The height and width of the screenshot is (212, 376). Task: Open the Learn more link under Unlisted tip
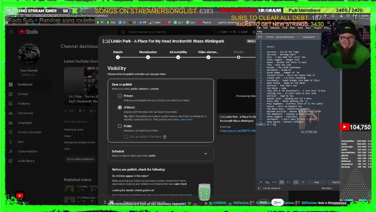pyautogui.click(x=186, y=120)
